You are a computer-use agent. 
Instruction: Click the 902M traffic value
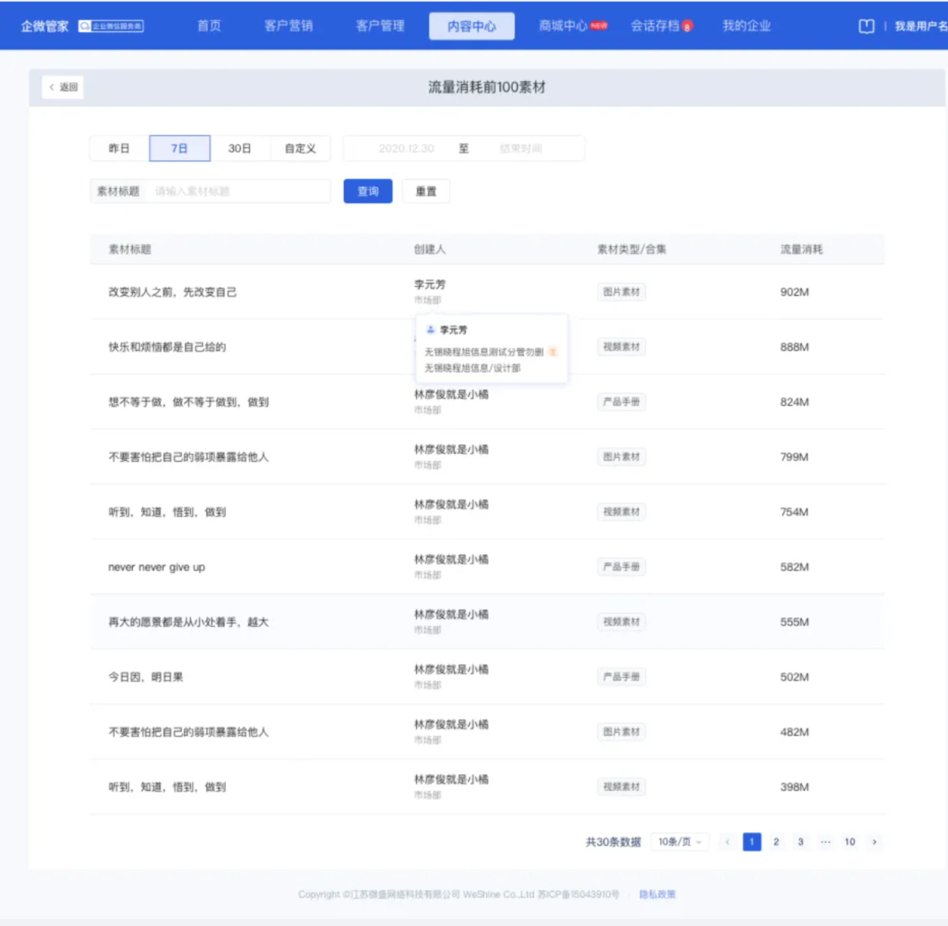tap(794, 292)
